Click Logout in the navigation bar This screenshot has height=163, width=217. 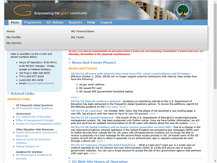coord(106,22)
